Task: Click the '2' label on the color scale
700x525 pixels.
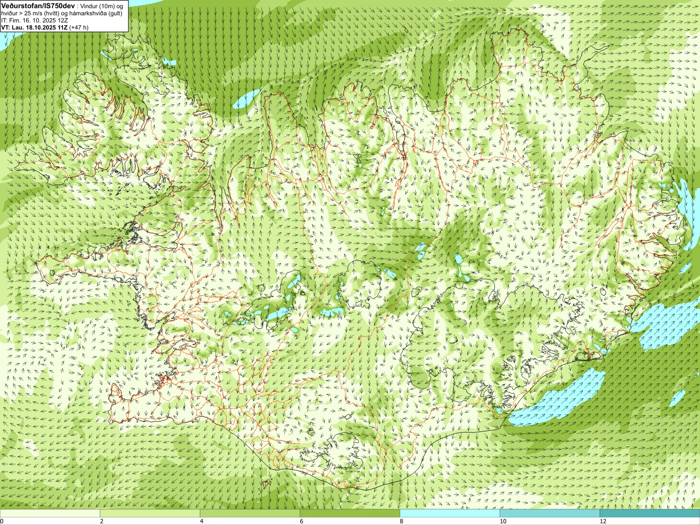Action: [102, 521]
